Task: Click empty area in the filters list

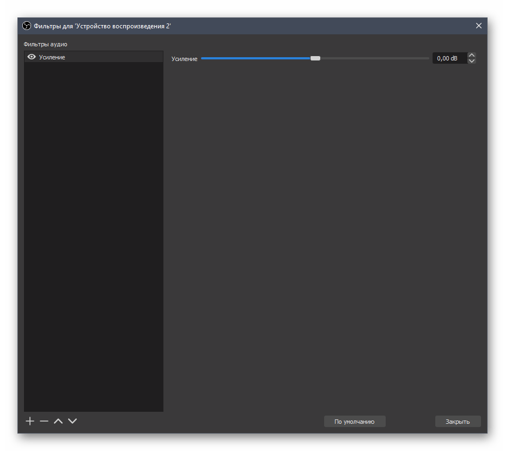Action: tap(93, 234)
